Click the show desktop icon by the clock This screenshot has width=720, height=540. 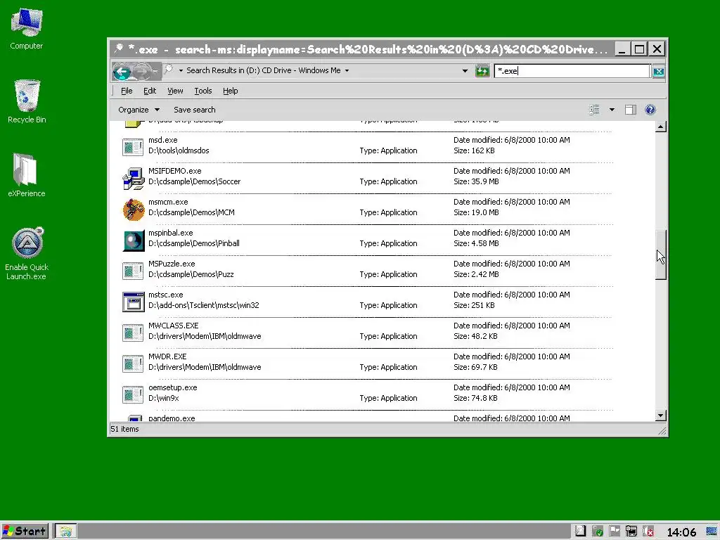click(x=713, y=532)
